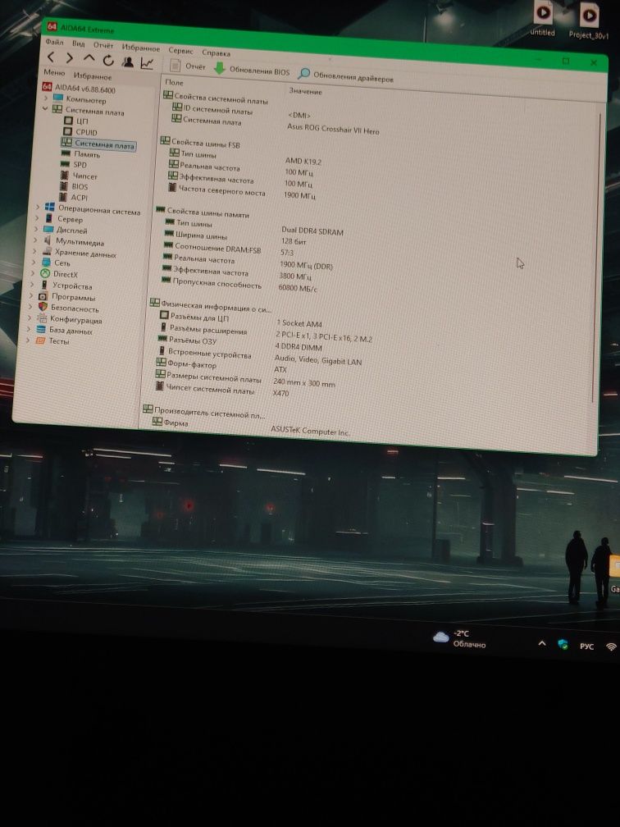The width and height of the screenshot is (620, 827).
Task: Open the Вид menu
Action: click(x=79, y=43)
